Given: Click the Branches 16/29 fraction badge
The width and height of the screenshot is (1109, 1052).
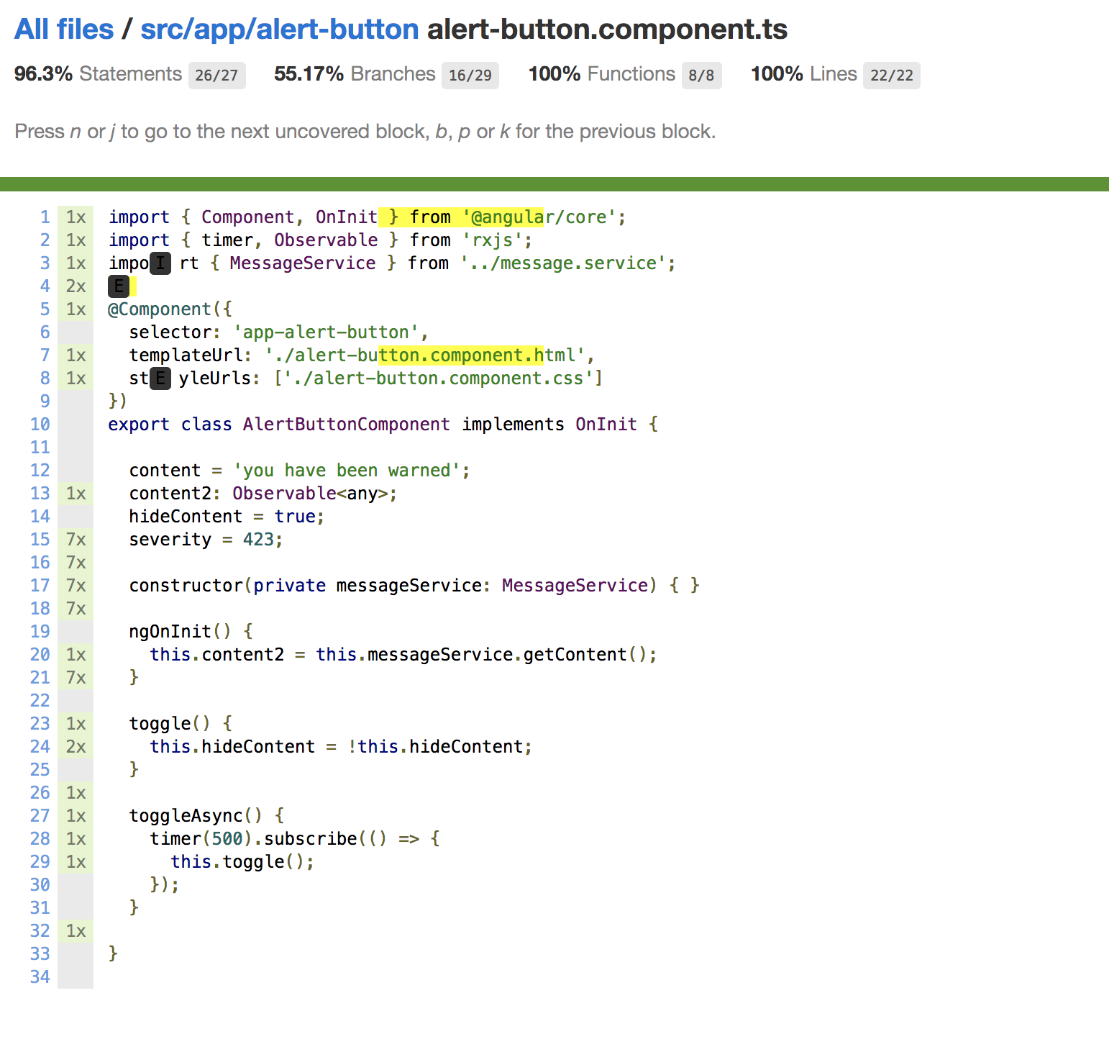Looking at the screenshot, I should click(x=470, y=76).
